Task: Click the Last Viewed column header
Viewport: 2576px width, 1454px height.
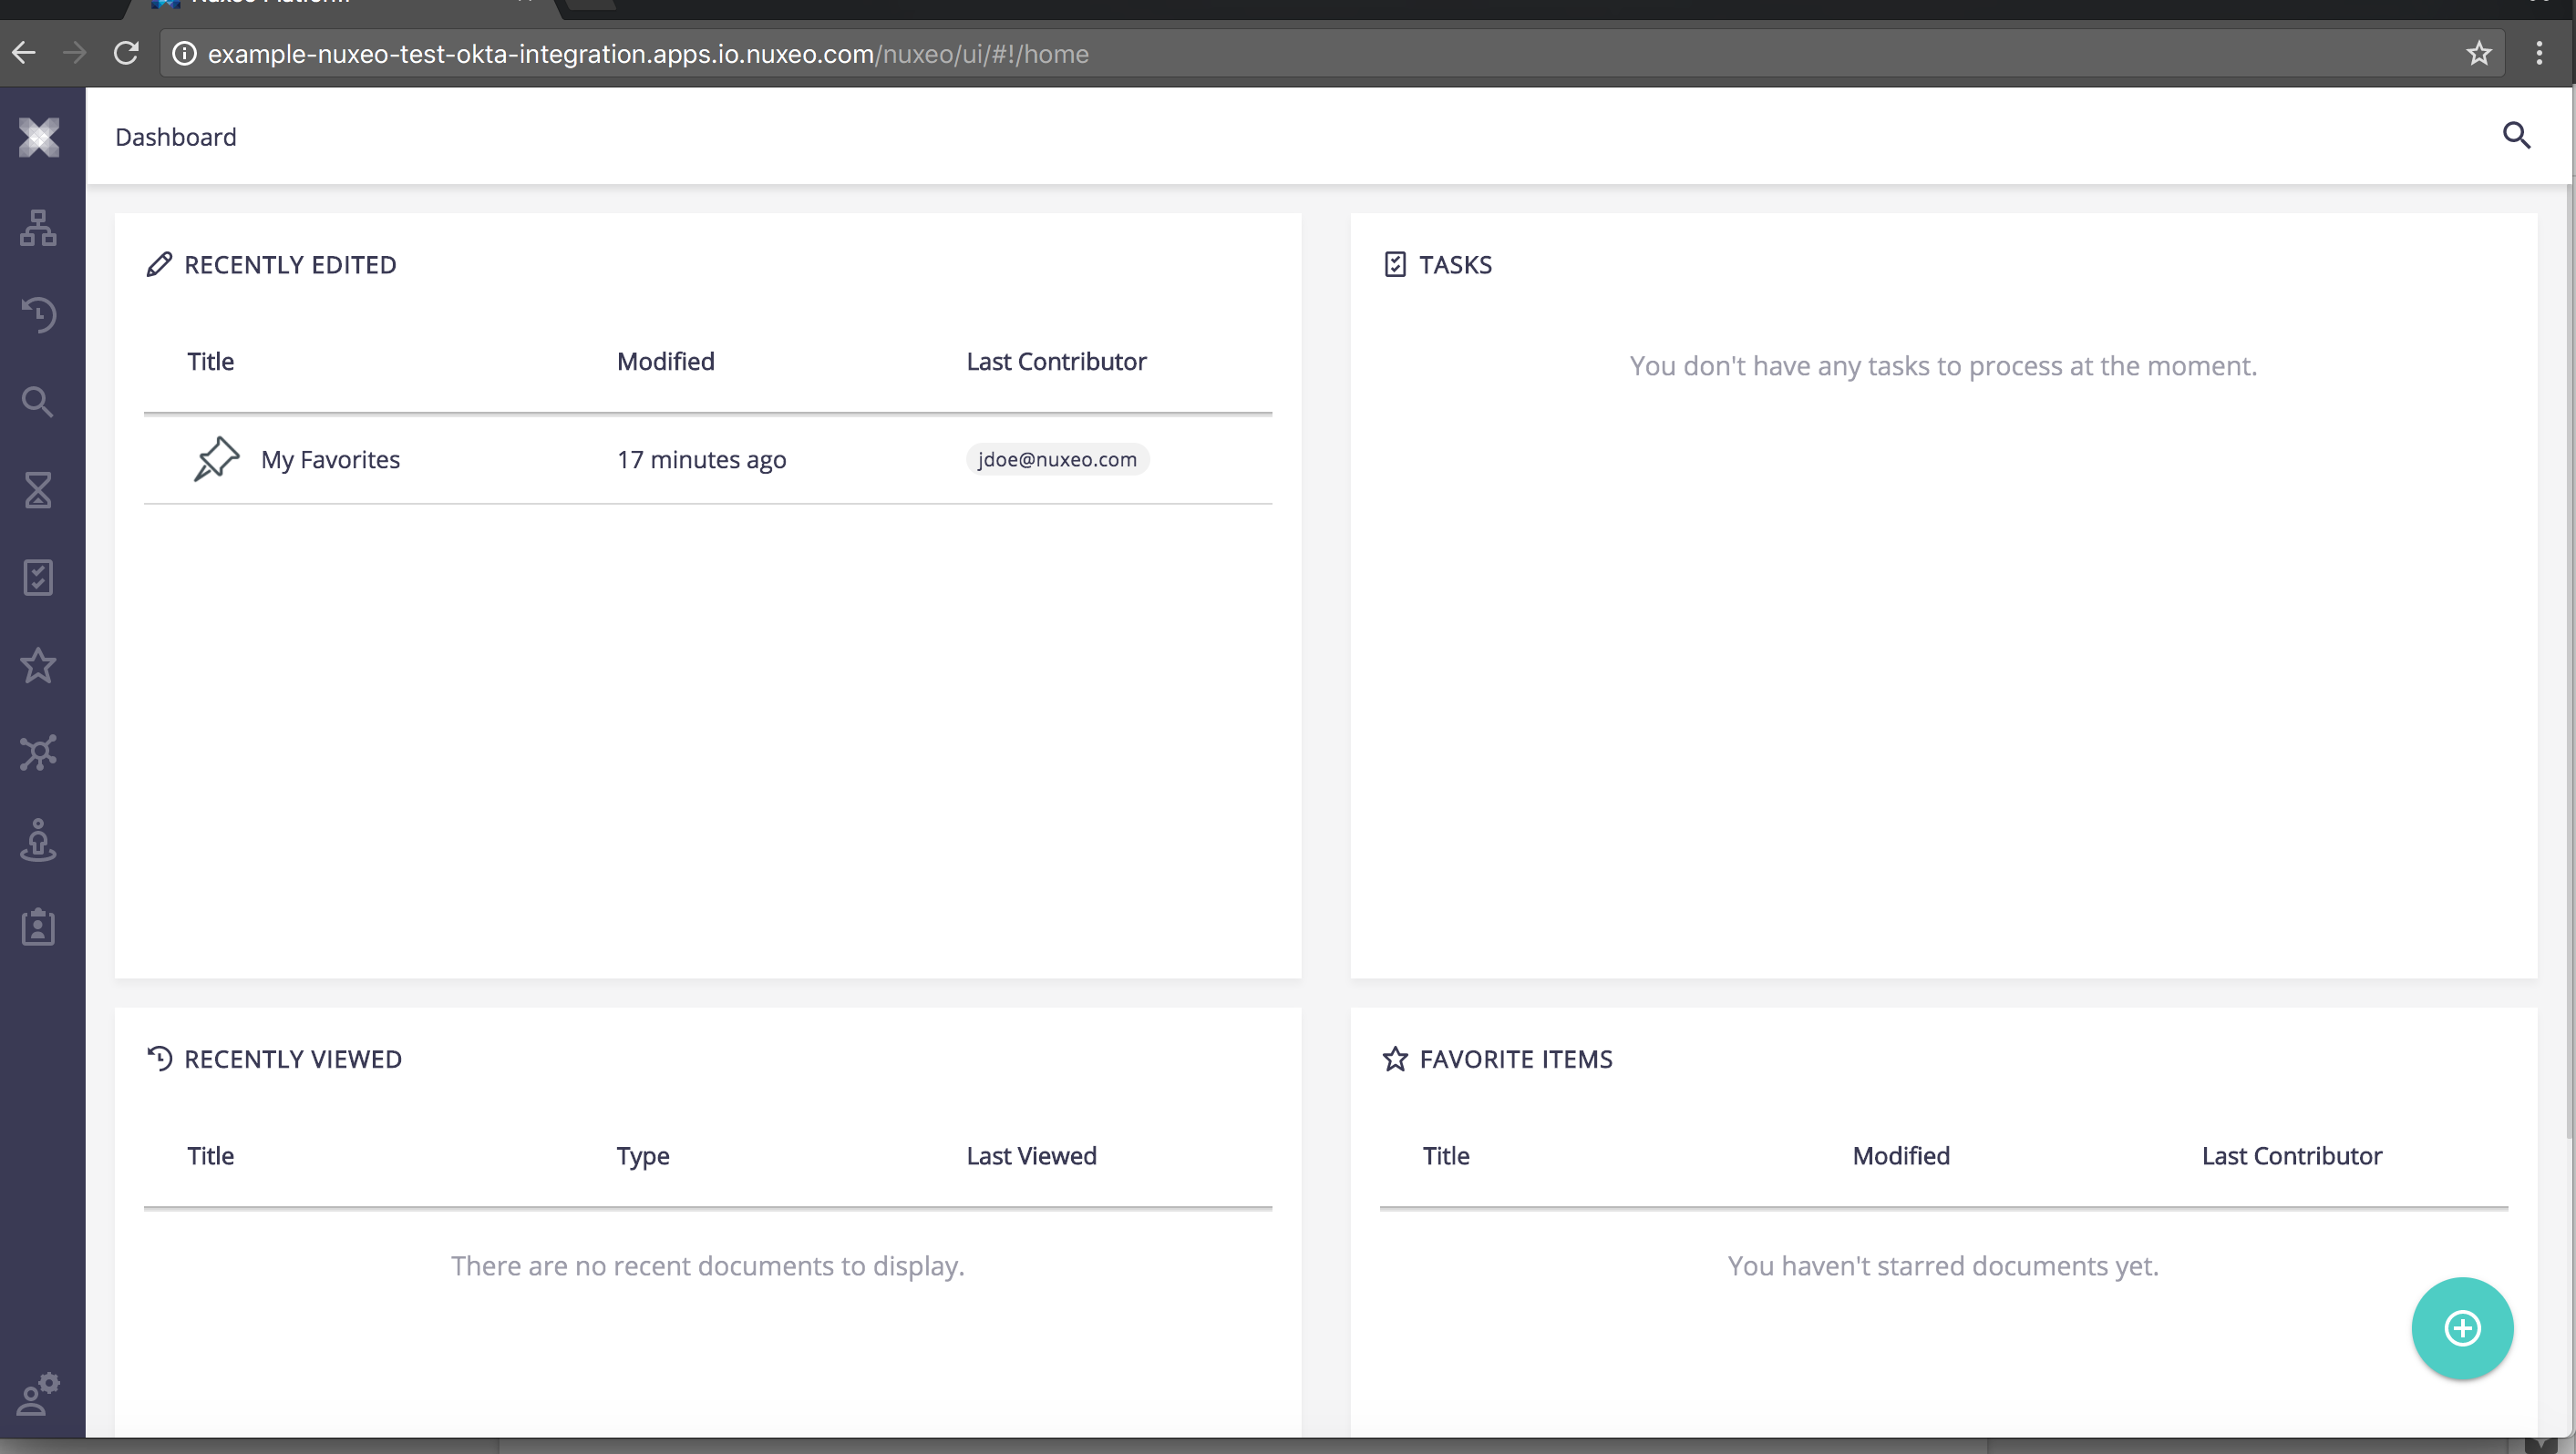Action: pos(1031,1155)
